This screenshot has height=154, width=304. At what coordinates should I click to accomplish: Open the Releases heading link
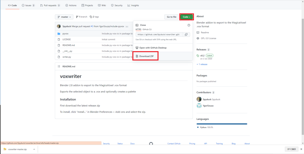(x=203, y=49)
